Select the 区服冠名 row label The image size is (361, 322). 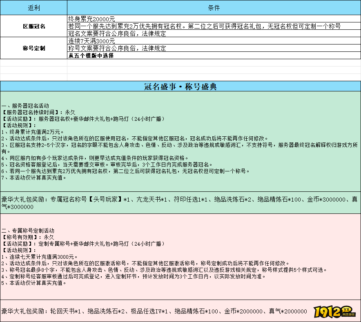33,26
